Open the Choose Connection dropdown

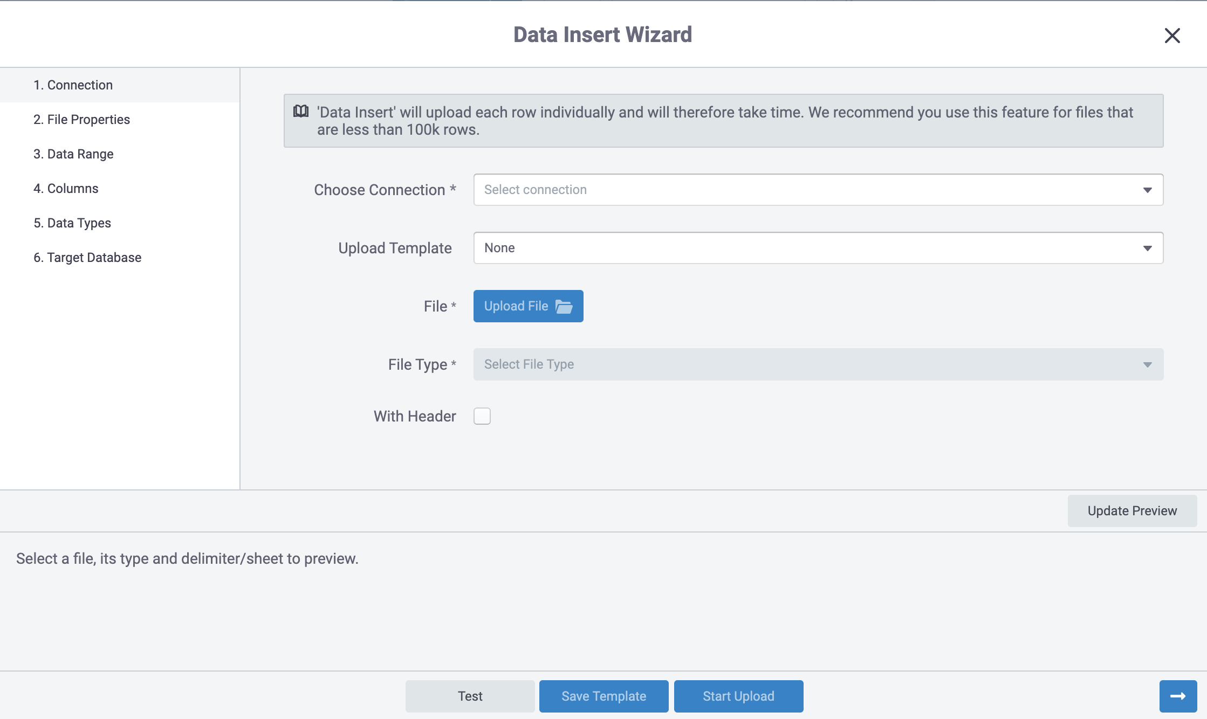818,190
